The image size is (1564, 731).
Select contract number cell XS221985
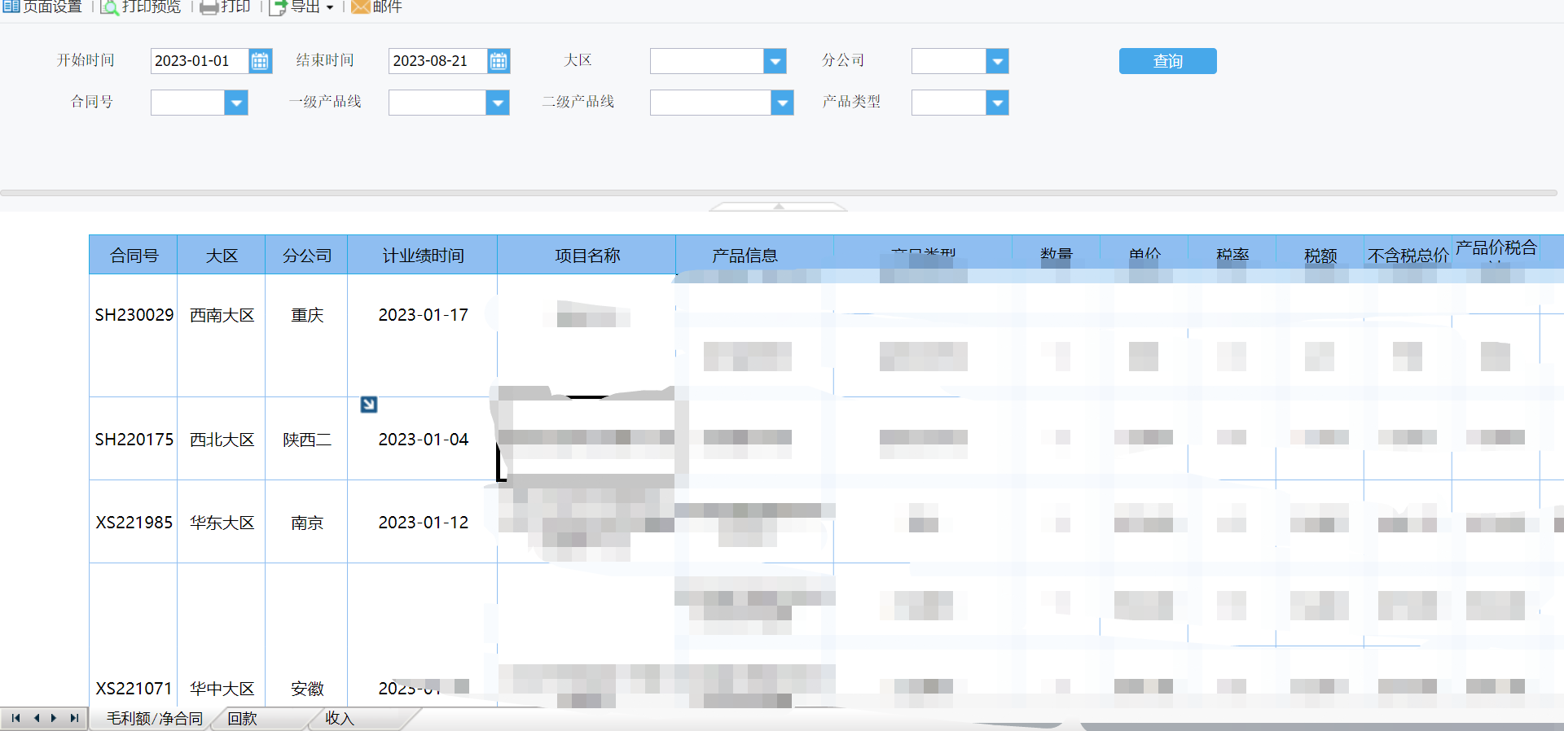pos(134,523)
